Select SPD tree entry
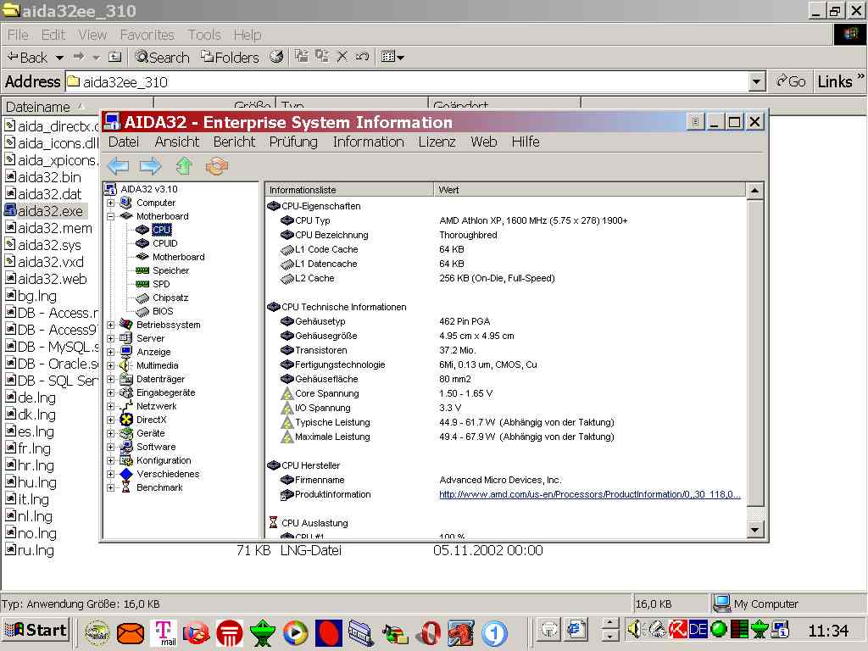868x651 pixels. point(161,284)
